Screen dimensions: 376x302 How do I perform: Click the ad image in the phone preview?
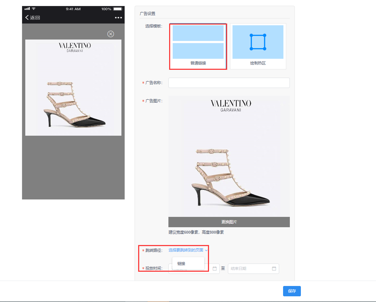point(73,88)
